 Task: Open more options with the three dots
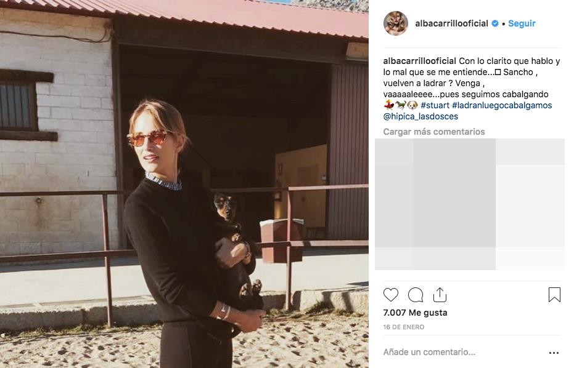(554, 353)
